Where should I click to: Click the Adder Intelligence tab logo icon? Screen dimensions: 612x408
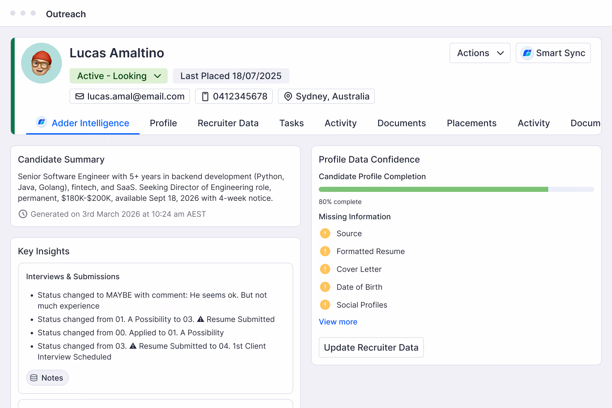point(41,122)
